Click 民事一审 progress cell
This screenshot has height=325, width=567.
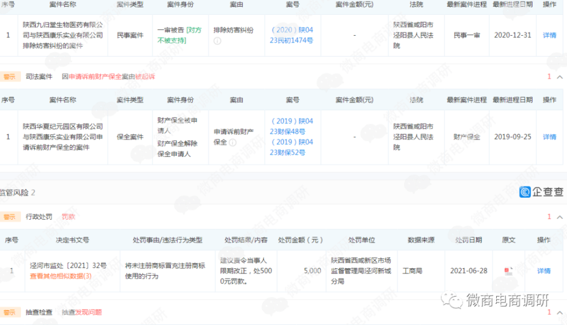click(467, 35)
